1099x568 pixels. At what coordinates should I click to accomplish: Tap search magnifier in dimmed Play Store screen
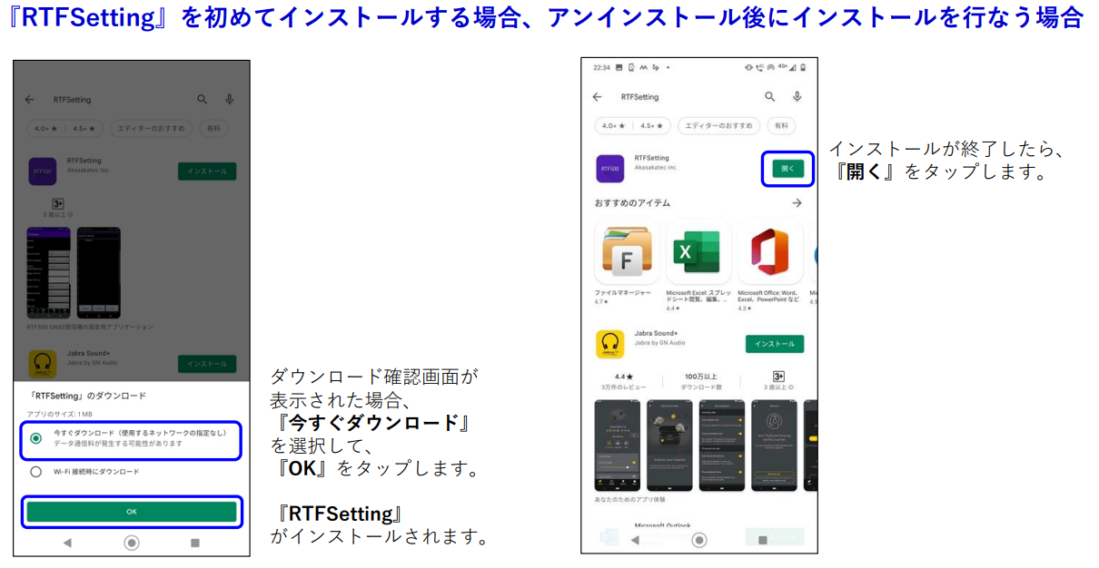point(203,100)
